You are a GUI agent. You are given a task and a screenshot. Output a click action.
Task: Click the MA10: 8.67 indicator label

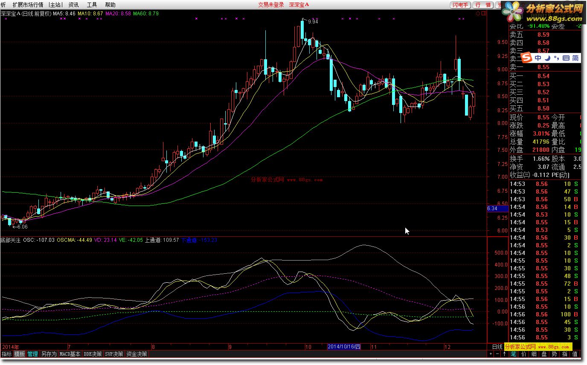click(90, 14)
